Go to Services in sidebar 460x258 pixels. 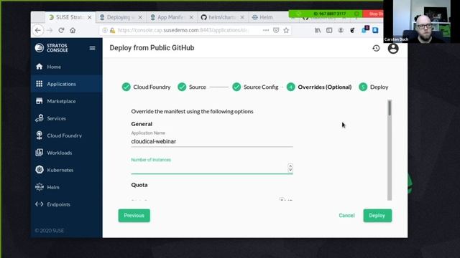coord(66,118)
